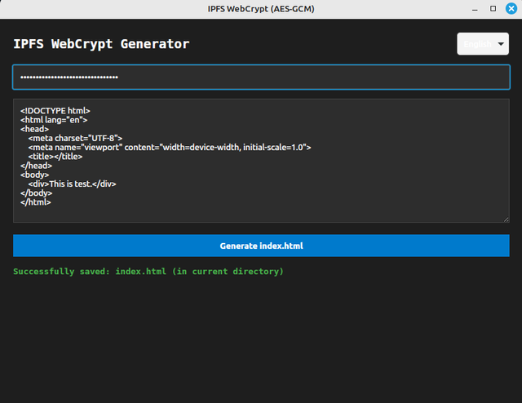Click the <!DOCTYPE html> line
The height and width of the screenshot is (403, 522).
pos(55,111)
